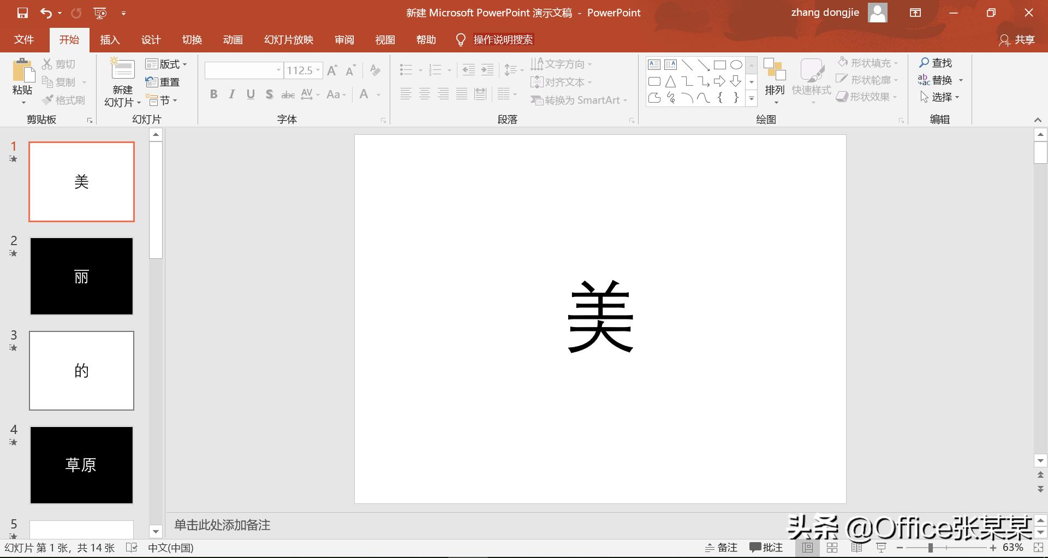Start Slide Show from the status bar

[x=880, y=548]
